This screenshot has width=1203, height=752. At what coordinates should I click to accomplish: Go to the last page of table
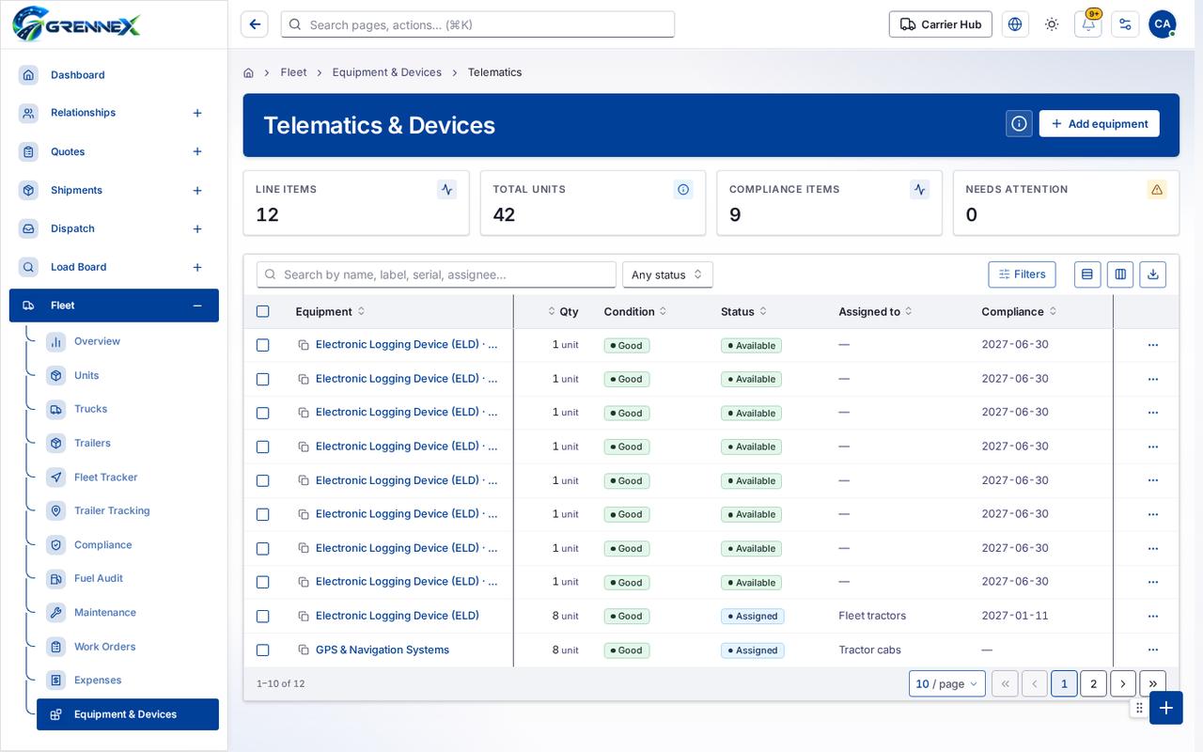coord(1152,683)
